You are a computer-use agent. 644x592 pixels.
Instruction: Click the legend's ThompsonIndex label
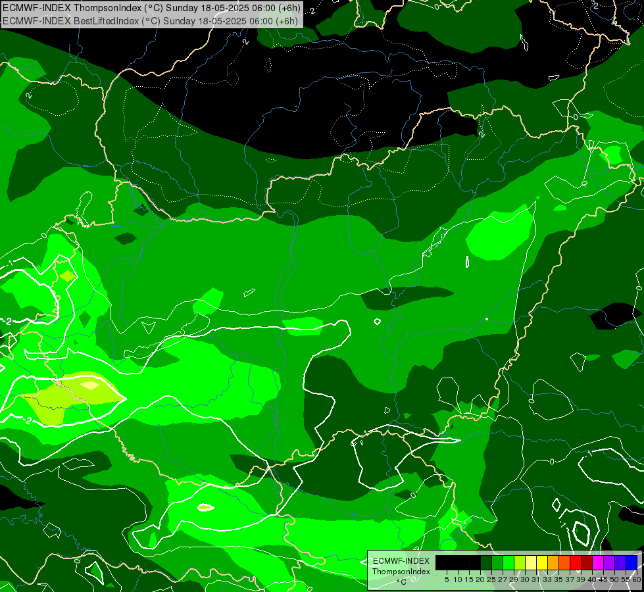point(401,572)
